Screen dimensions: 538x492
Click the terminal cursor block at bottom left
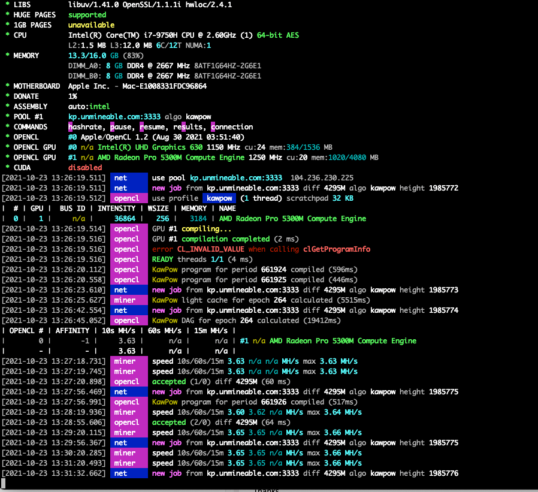4,483
